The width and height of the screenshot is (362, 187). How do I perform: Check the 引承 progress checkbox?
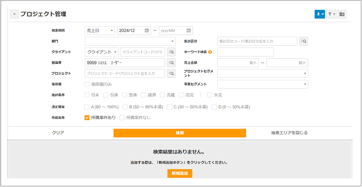(x=105, y=95)
